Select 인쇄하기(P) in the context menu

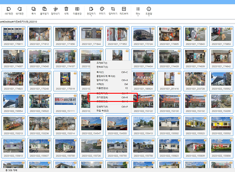[x=111, y=107]
